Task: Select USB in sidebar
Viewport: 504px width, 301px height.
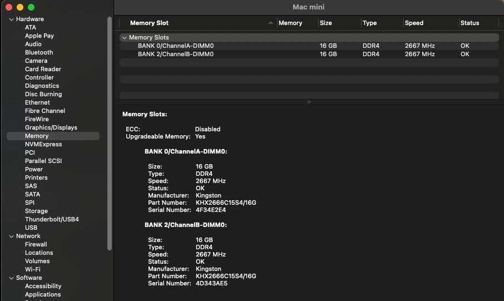Action: (x=31, y=228)
